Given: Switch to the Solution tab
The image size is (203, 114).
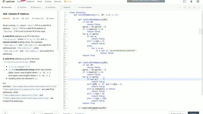Looking at the screenshot, I should click(x=22, y=7).
